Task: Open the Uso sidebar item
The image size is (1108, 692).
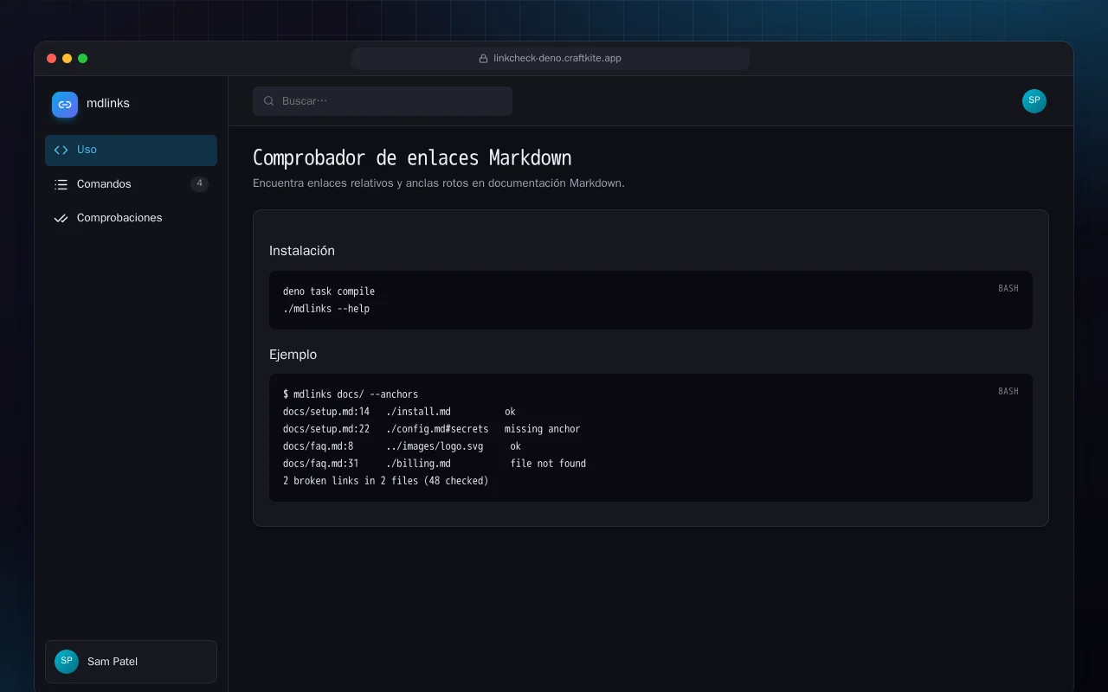Action: point(131,150)
